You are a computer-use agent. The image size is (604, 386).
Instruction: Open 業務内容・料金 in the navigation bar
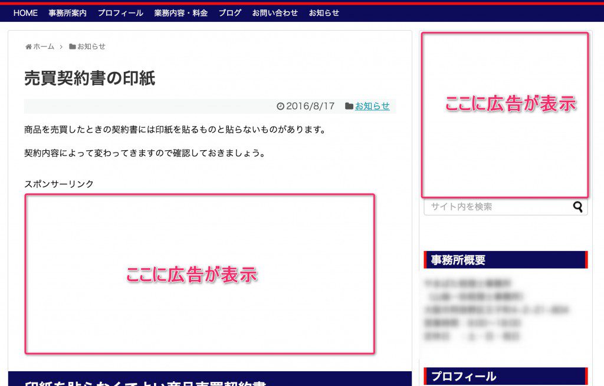(x=180, y=13)
